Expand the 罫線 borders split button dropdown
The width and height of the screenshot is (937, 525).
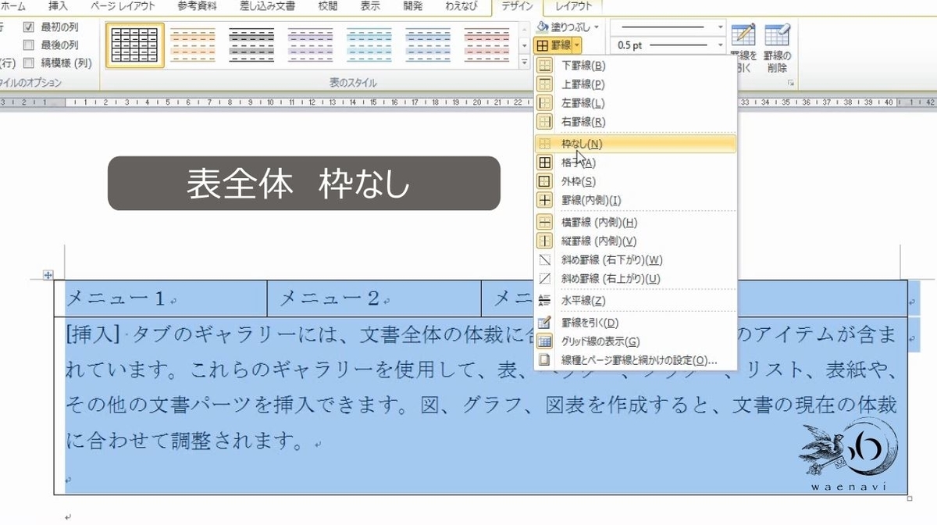pos(576,45)
